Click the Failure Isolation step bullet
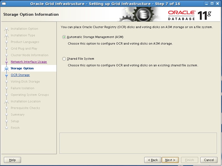The width and height of the screenshot is (222, 166). 7,88
